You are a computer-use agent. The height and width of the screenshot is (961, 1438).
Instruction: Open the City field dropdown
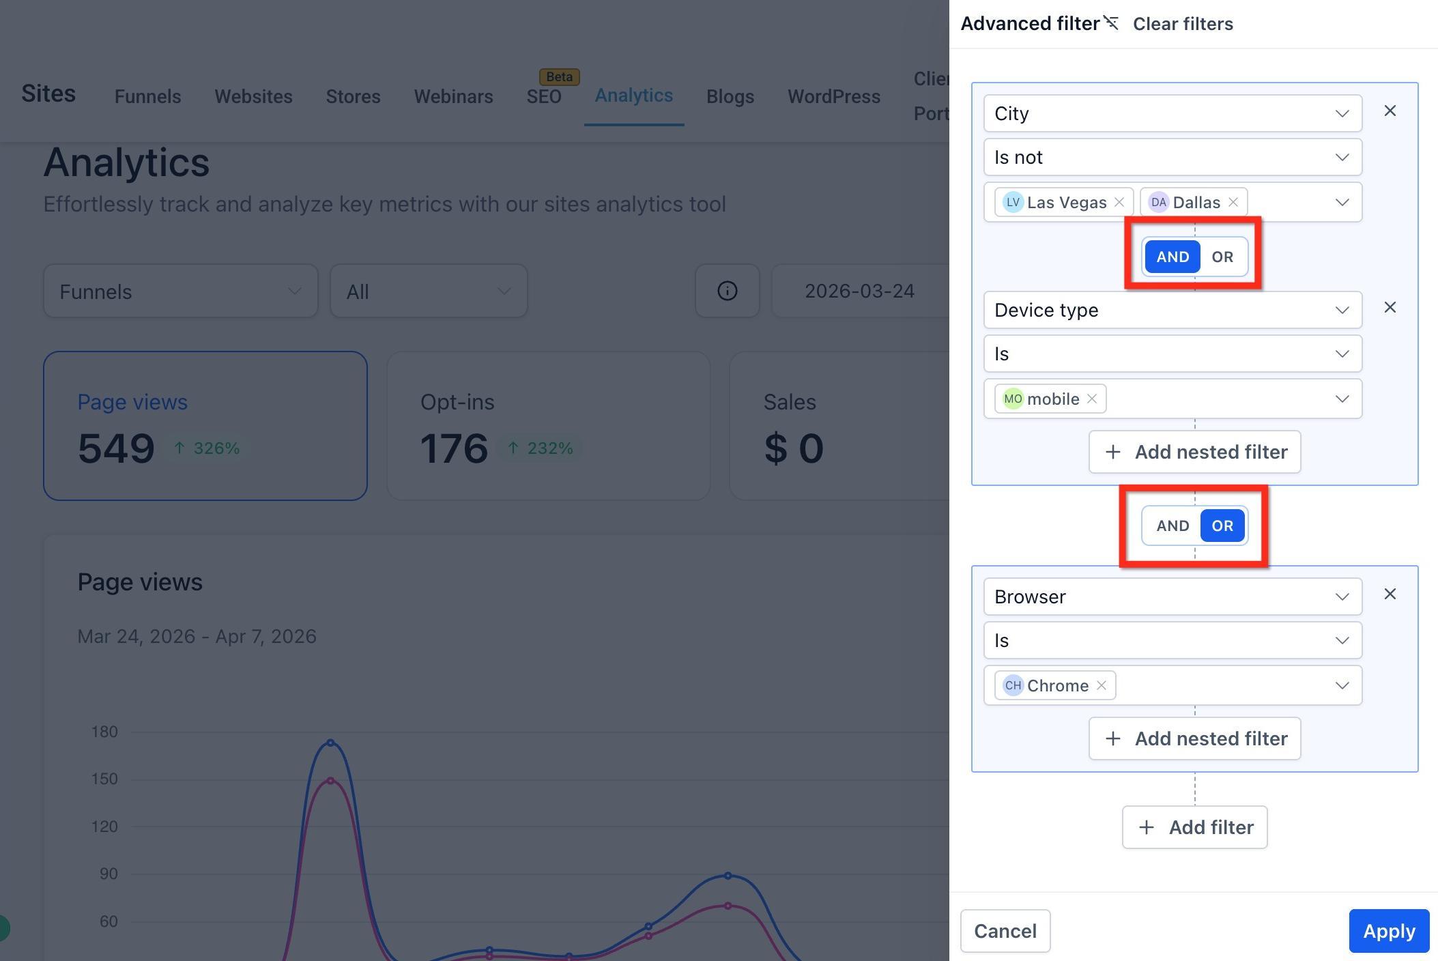click(x=1173, y=113)
